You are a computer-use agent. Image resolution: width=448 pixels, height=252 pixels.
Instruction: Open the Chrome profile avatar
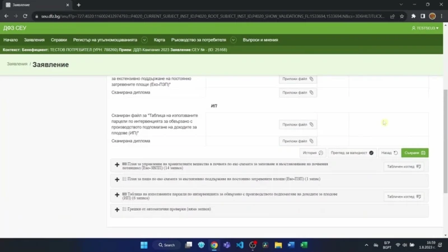click(x=432, y=16)
